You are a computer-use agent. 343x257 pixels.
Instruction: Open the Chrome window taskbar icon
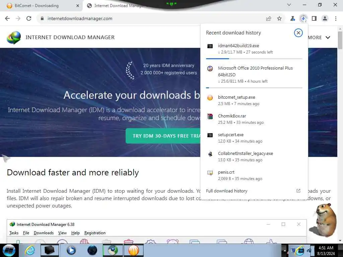pyautogui.click(x=113, y=250)
